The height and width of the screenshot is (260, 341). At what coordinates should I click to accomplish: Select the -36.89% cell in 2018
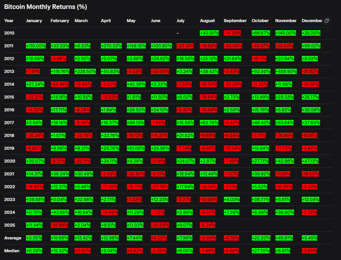pyautogui.click(x=284, y=135)
